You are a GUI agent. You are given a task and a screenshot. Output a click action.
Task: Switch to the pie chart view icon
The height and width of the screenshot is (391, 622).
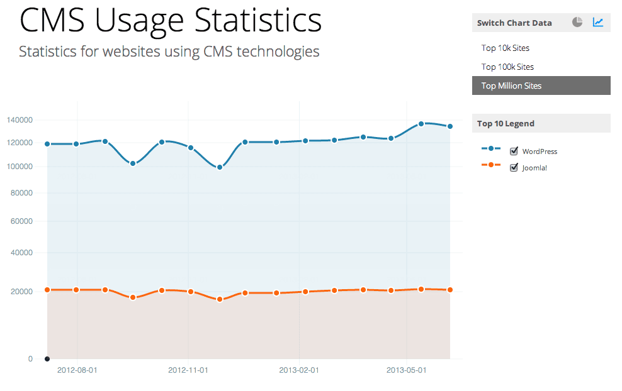(577, 22)
